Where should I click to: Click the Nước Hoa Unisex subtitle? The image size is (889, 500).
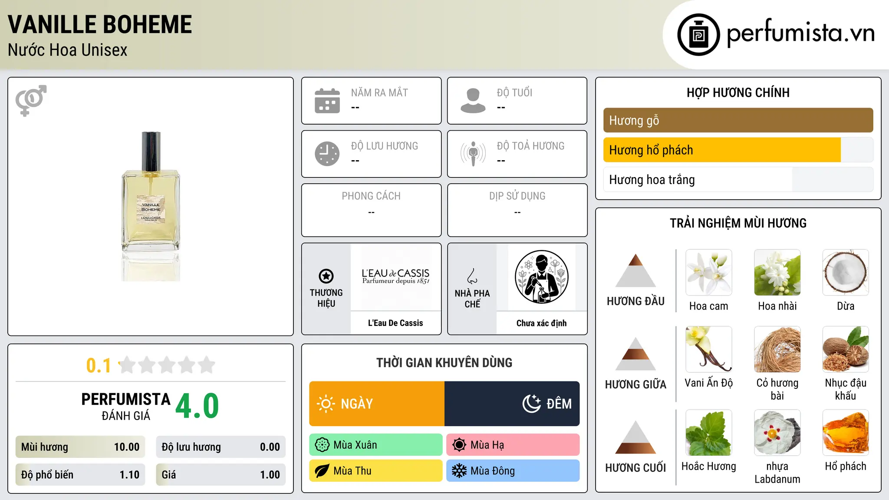68,50
